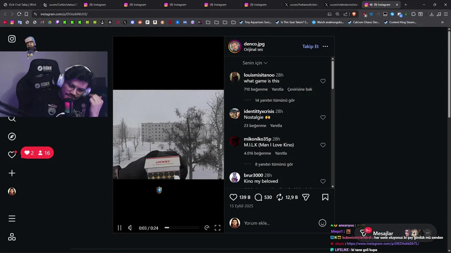Seek on the video progress bar
The height and width of the screenshot is (253, 451).
click(x=181, y=228)
